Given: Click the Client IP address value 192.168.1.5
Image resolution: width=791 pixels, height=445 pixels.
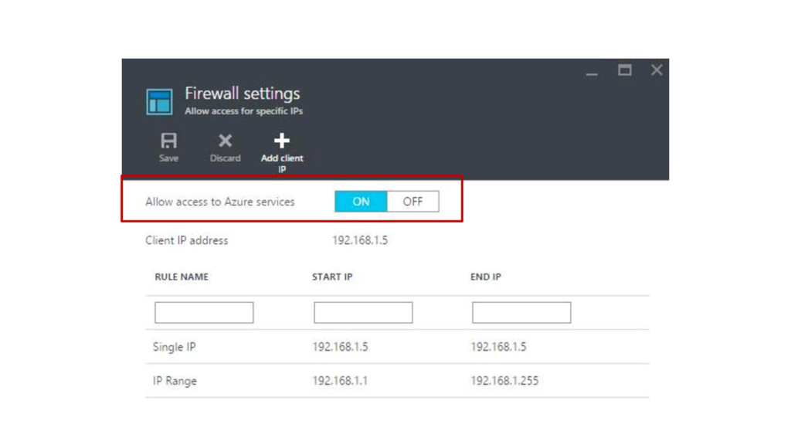Looking at the screenshot, I should tap(360, 240).
